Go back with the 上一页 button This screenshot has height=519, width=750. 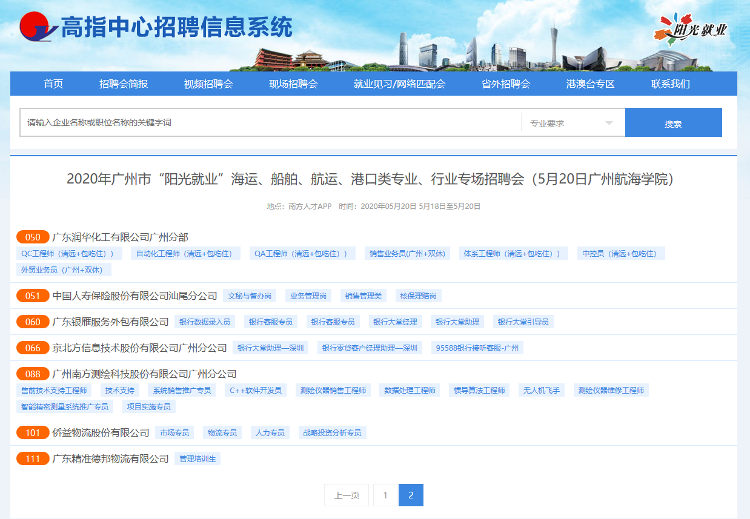347,495
